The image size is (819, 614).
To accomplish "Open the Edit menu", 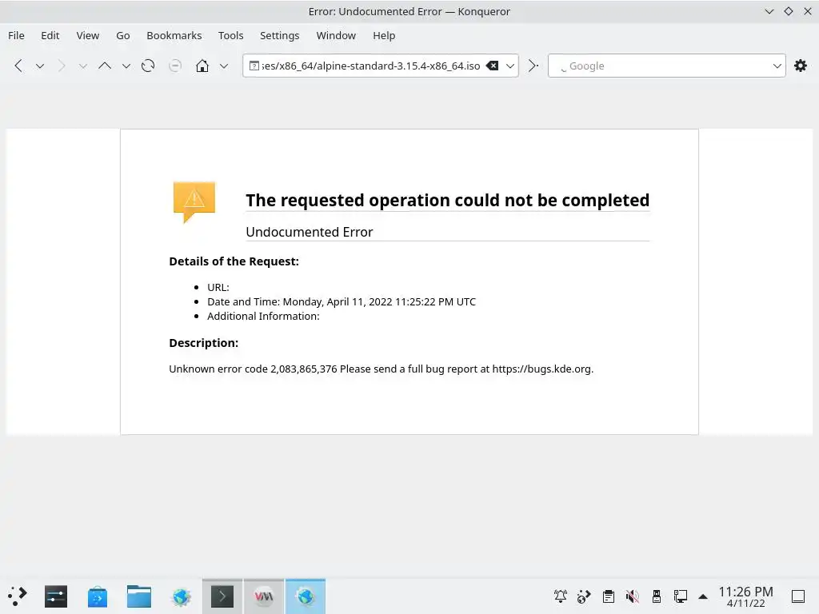I will point(50,35).
